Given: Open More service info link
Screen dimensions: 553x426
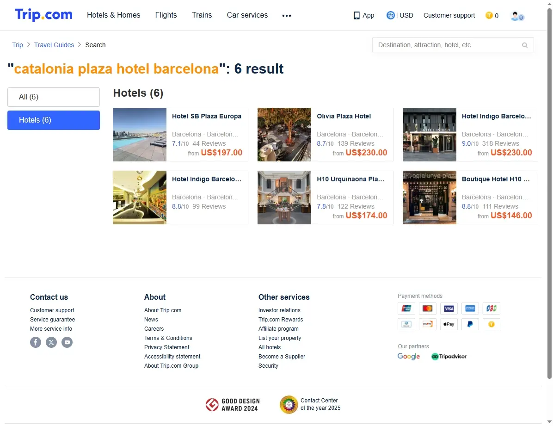Looking at the screenshot, I should (x=51, y=329).
